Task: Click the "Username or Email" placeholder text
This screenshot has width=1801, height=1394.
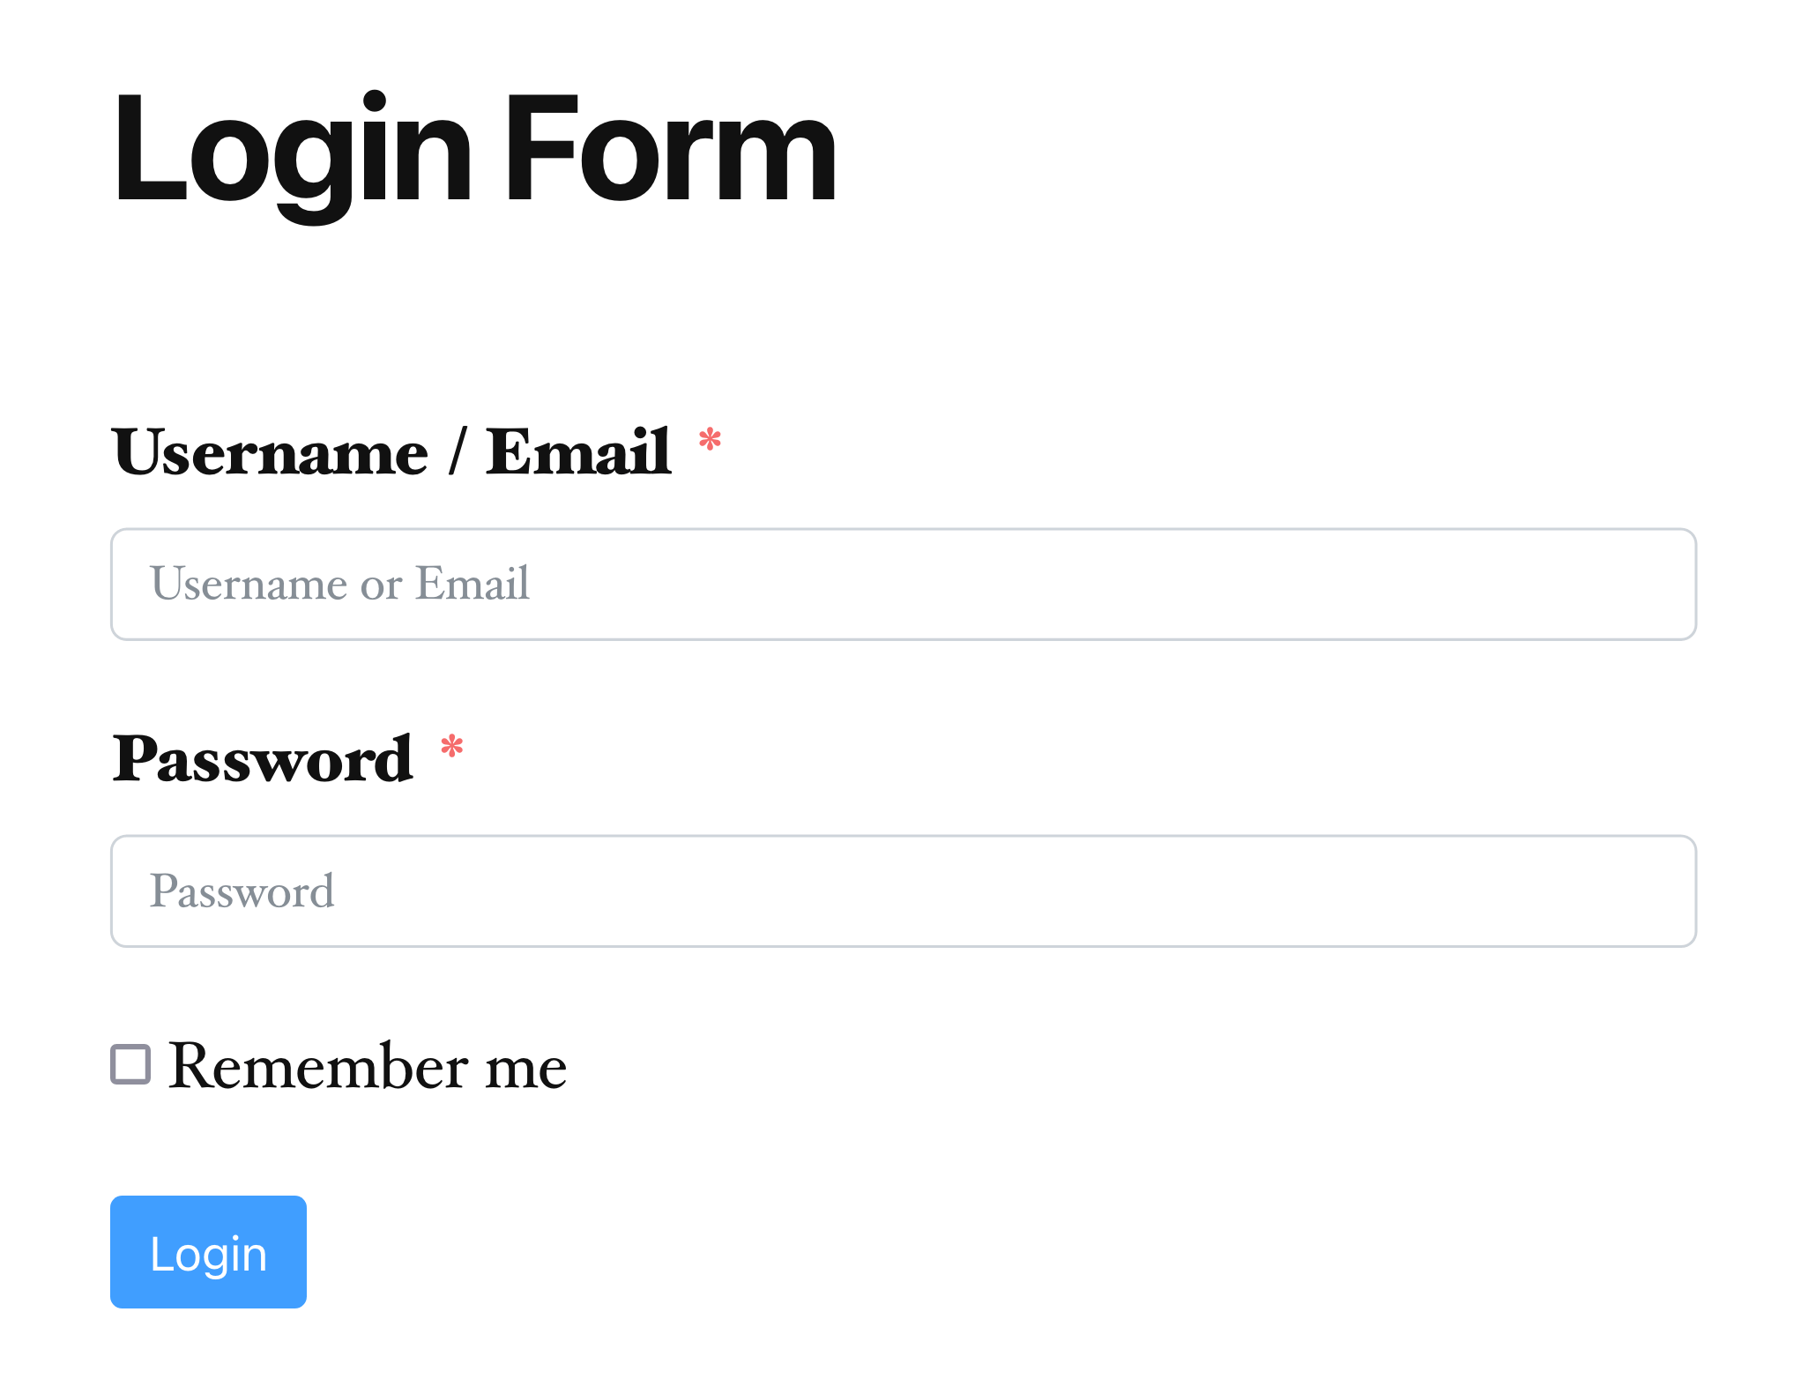Action: [x=339, y=584]
